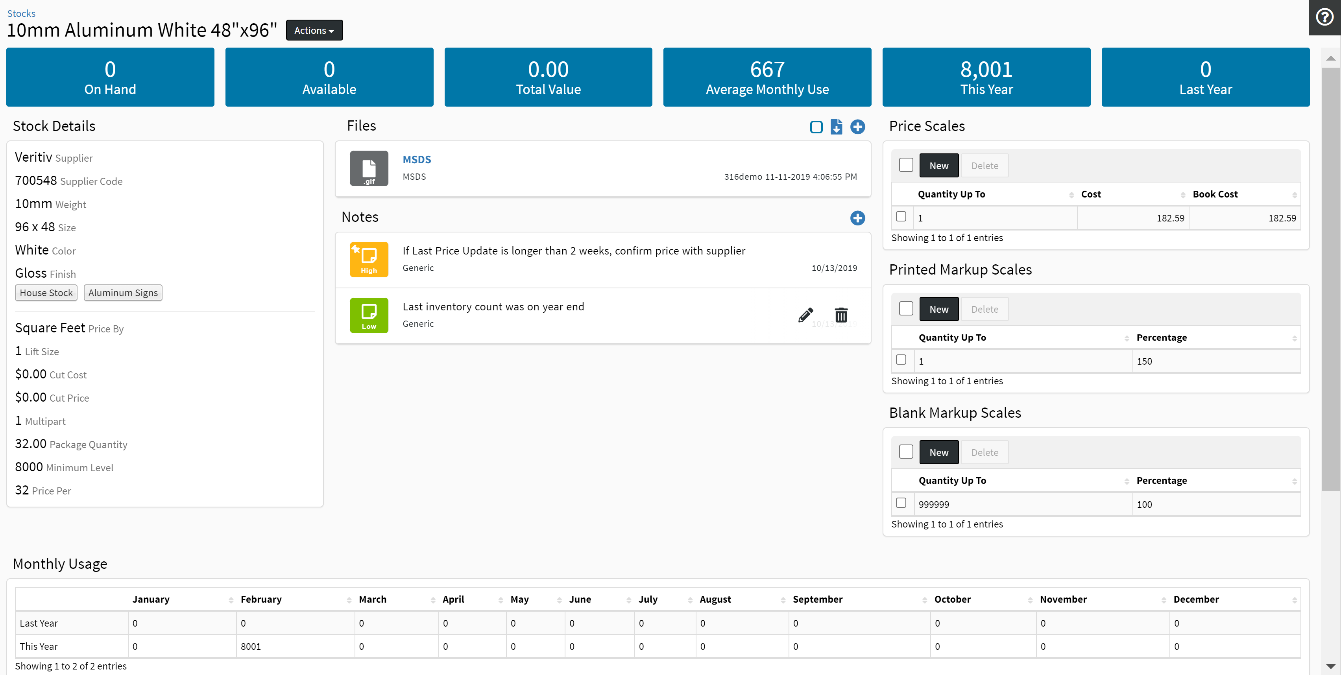This screenshot has height=675, width=1341.
Task: Delete the last inventory count note
Action: coord(841,315)
